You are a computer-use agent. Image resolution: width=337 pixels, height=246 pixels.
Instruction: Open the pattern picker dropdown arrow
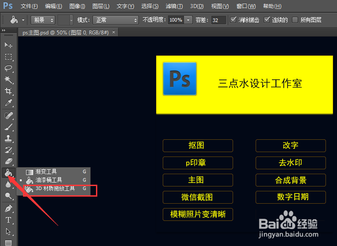coord(71,20)
